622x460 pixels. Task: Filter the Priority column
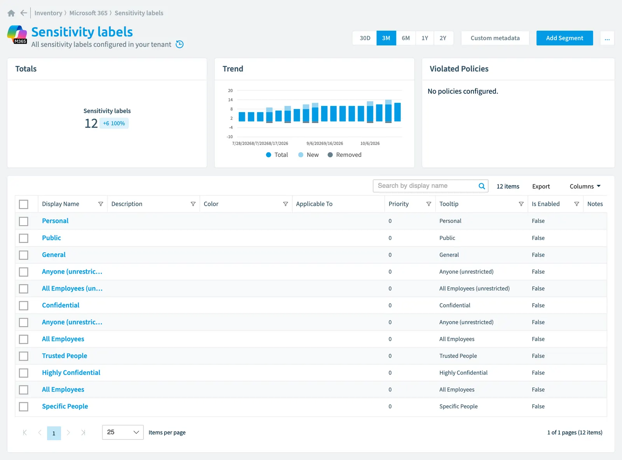pos(429,204)
